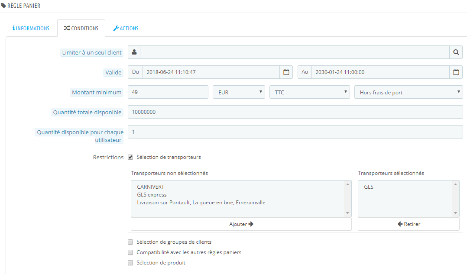Image resolution: width=467 pixels, height=274 pixels.
Task: Click the Montant minimum field showing 49
Action: [x=168, y=92]
